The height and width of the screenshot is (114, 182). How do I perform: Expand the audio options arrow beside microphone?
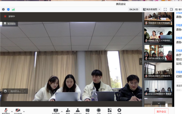(12, 111)
